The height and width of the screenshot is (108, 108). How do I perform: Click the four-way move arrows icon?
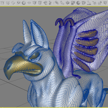(x=45, y=3)
